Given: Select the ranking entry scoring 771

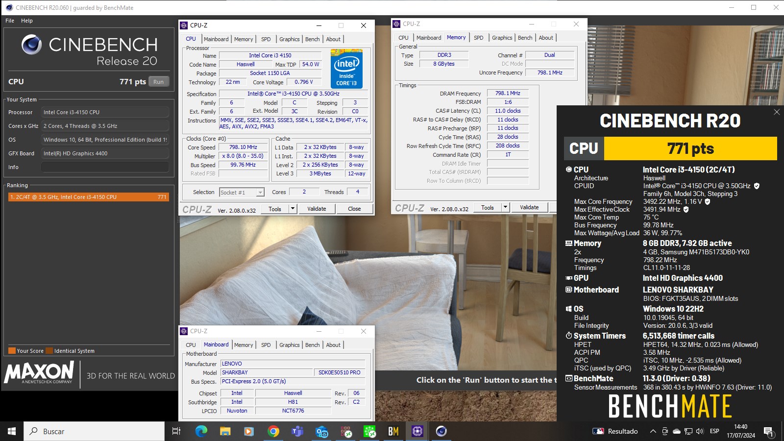Looking at the screenshot, I should coord(89,197).
